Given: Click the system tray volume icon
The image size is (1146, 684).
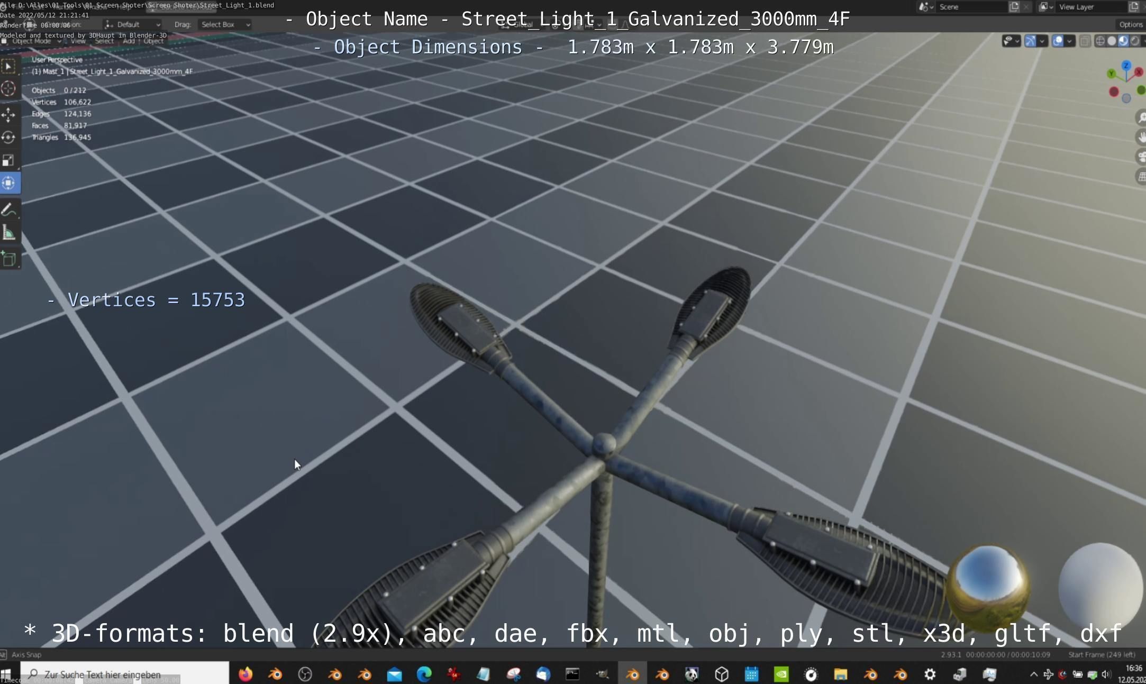Looking at the screenshot, I should [x=1106, y=674].
